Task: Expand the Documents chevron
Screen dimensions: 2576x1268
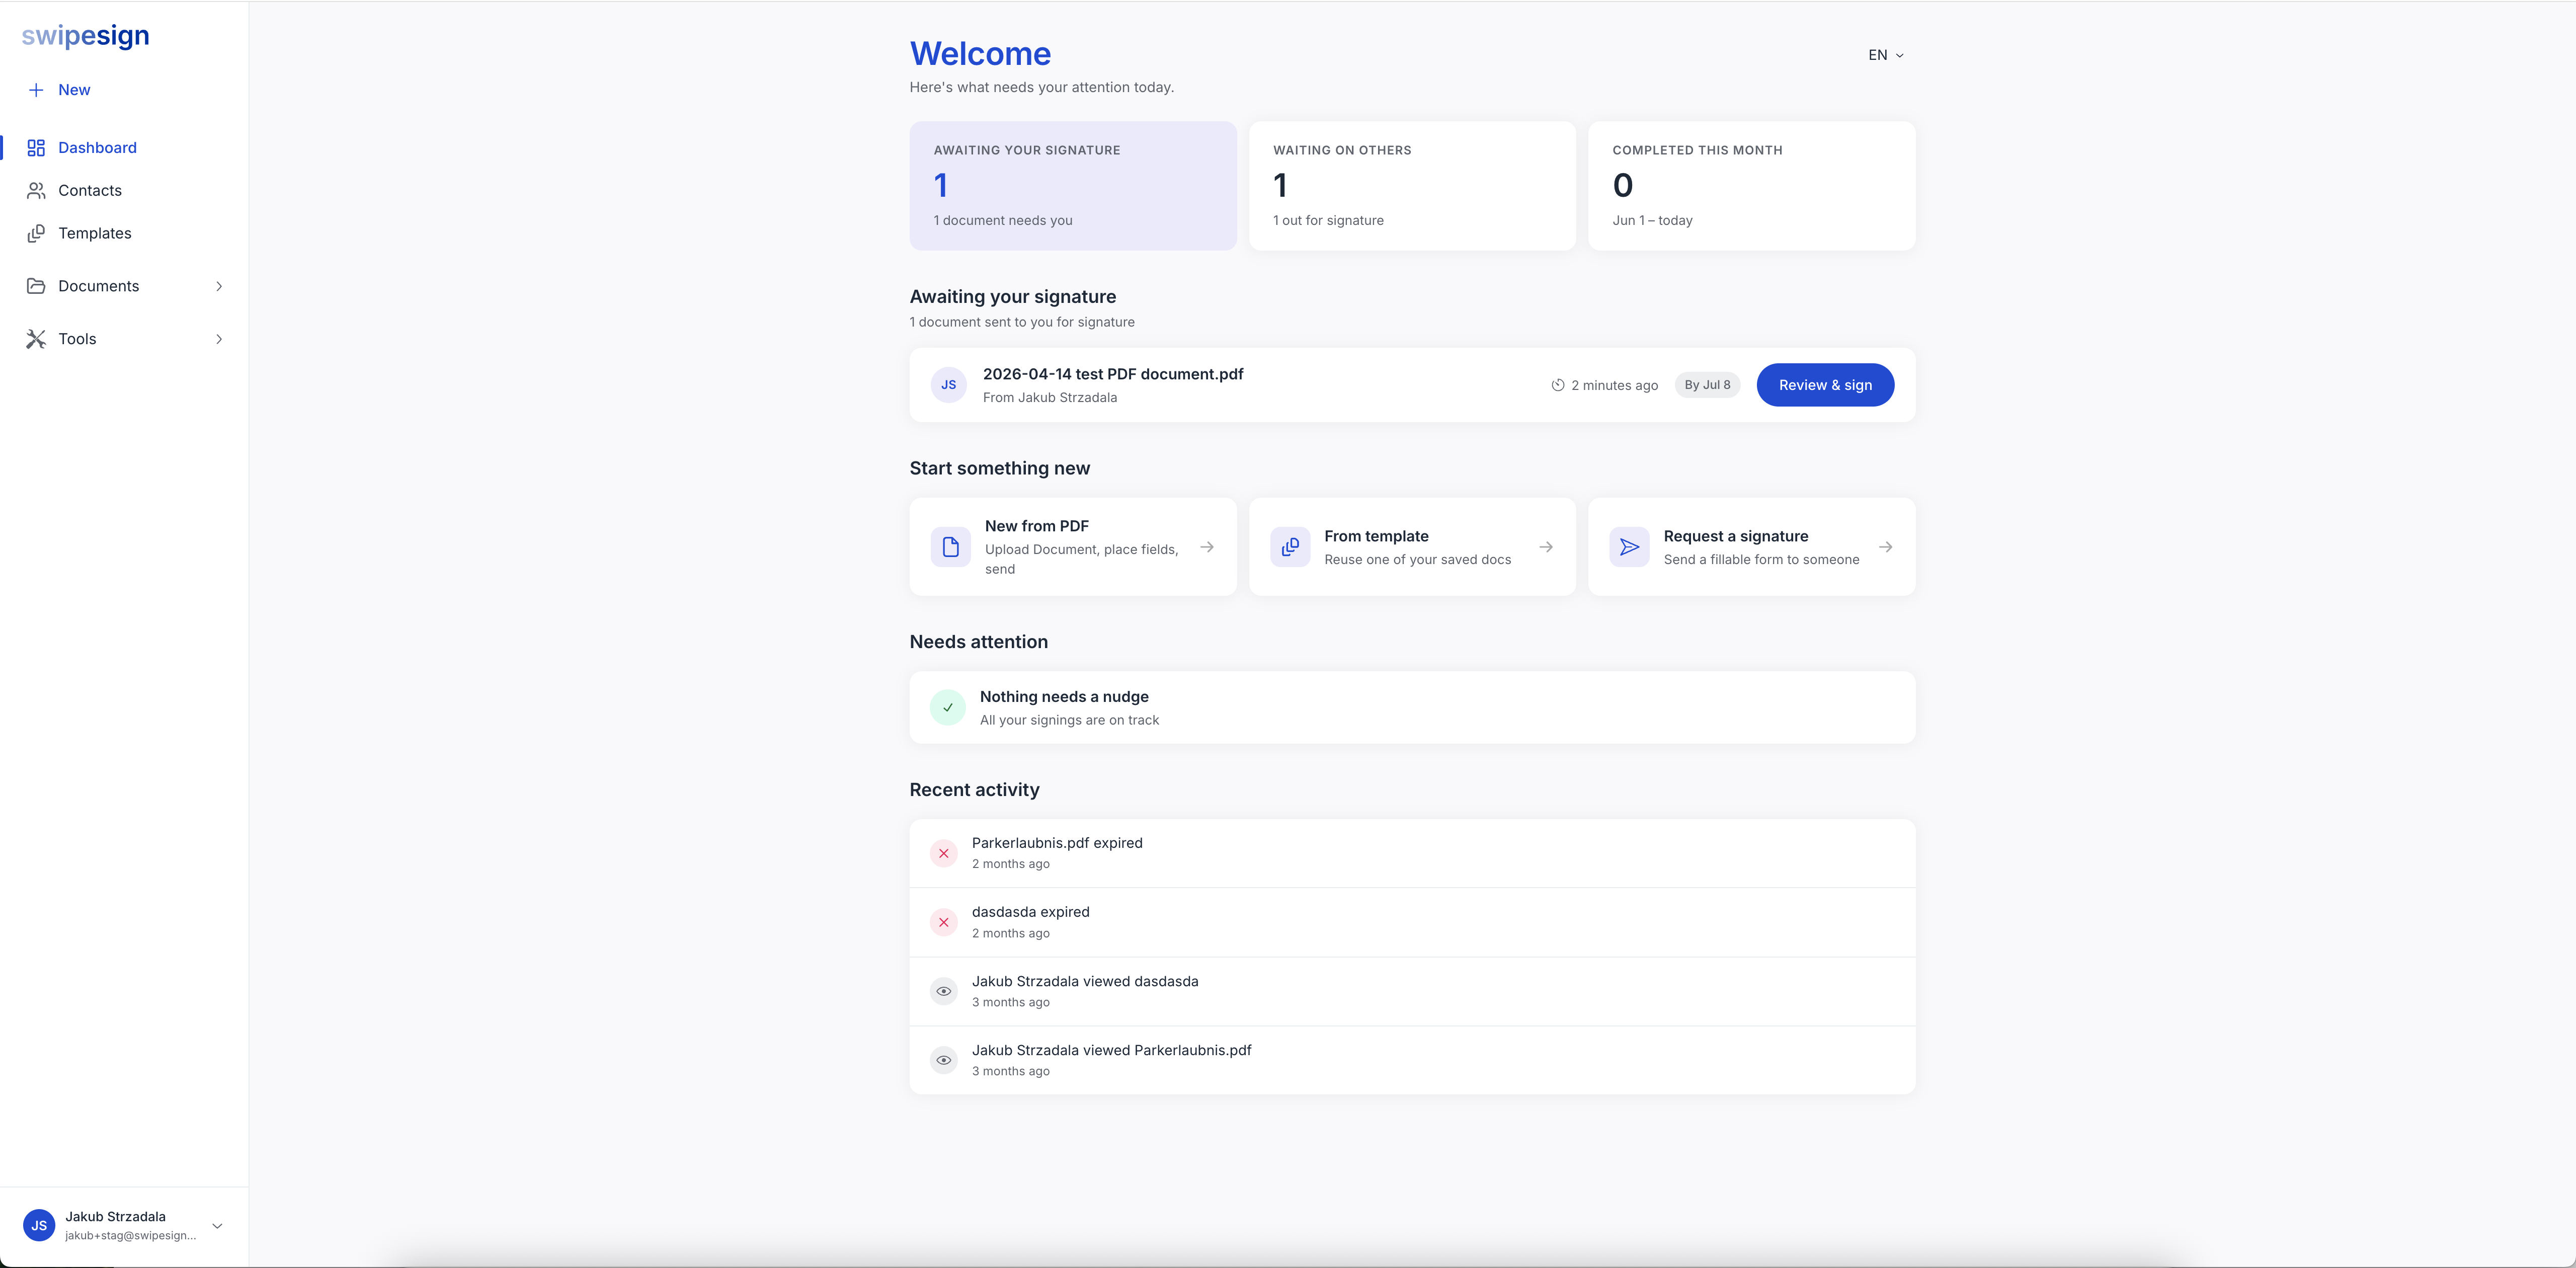Action: tap(219, 286)
